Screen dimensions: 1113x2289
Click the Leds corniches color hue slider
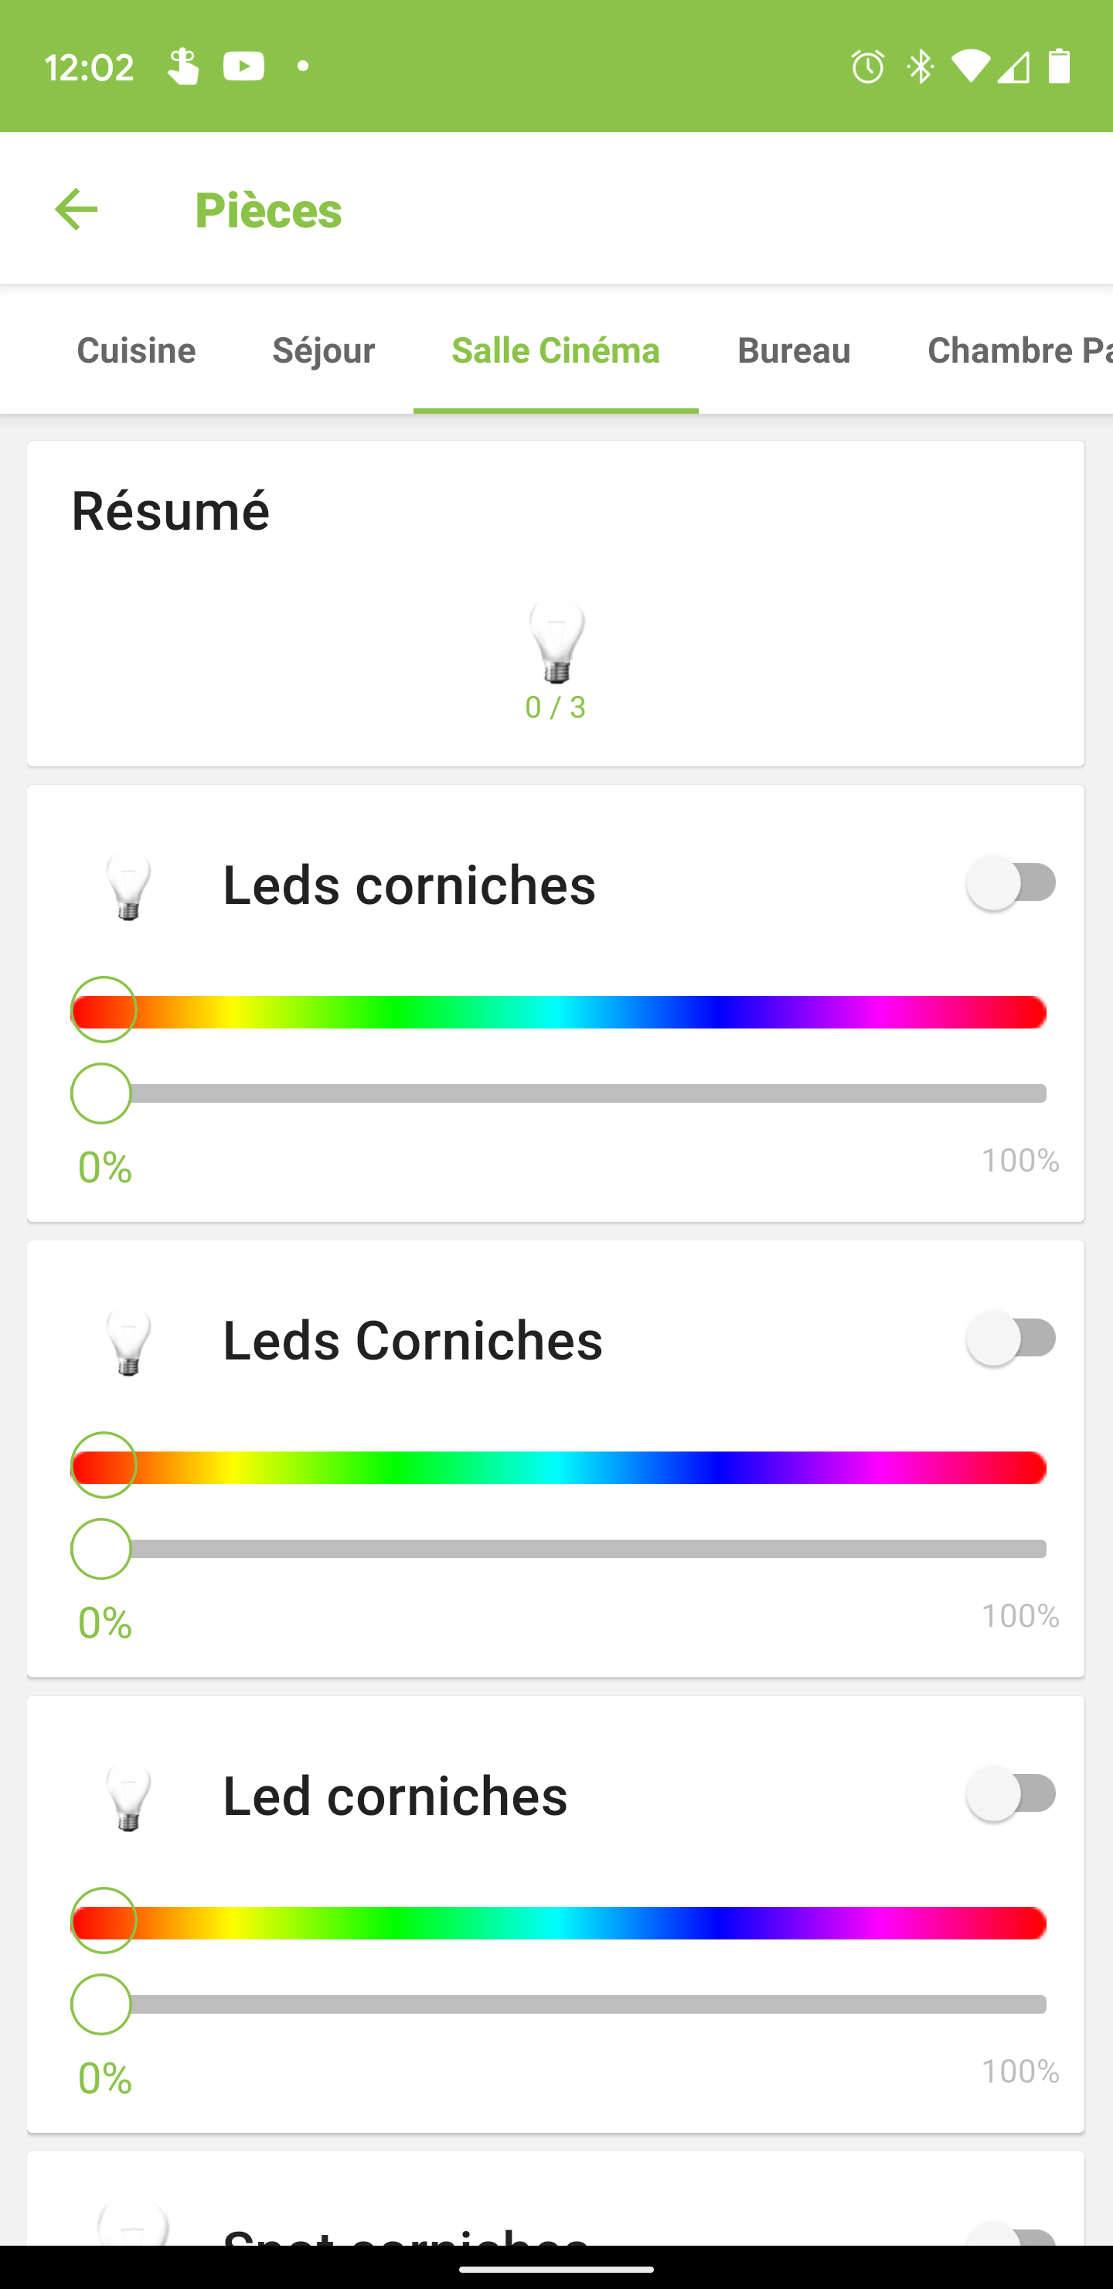[560, 1013]
